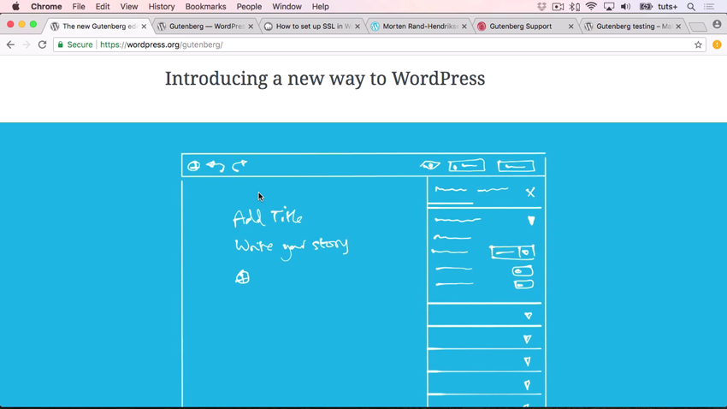This screenshot has width=727, height=409.
Task: Open the Chrome profile avatar icon
Action: [x=717, y=25]
